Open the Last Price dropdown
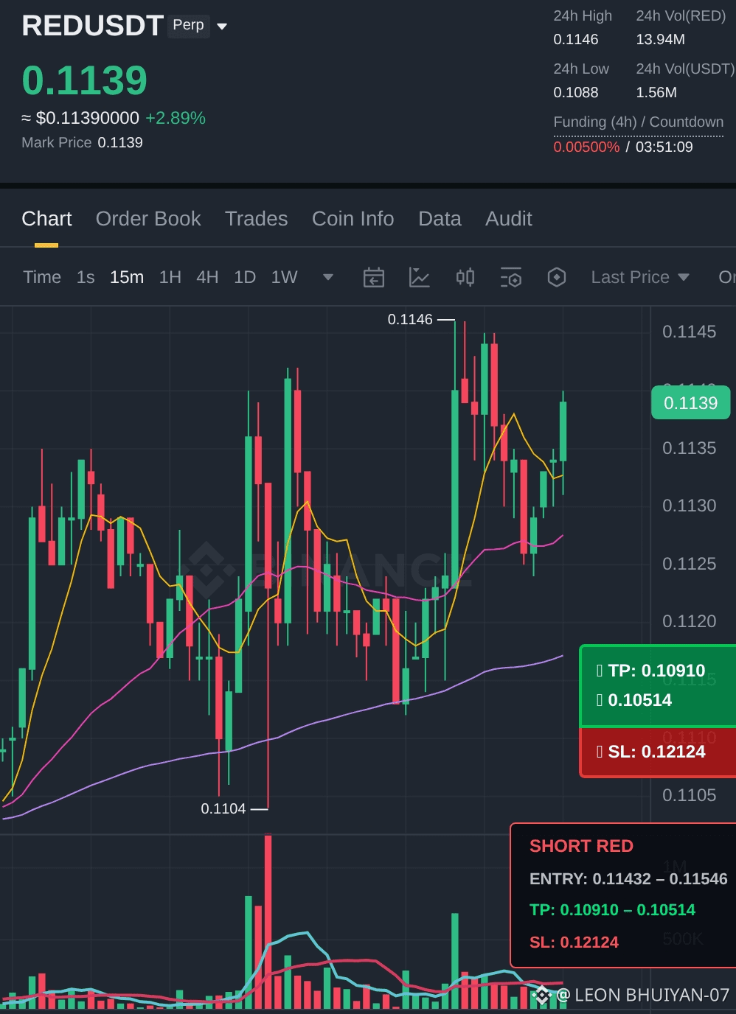Image resolution: width=736 pixels, height=1014 pixels. click(640, 277)
